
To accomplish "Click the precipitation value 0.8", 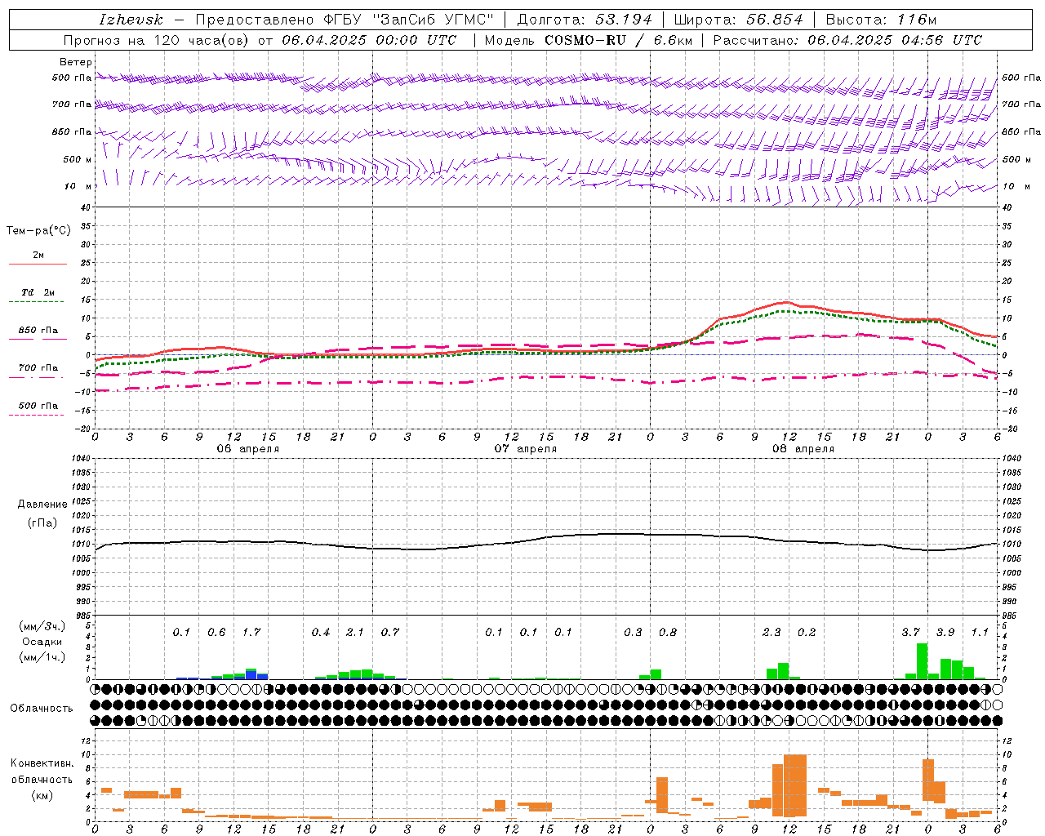I will (x=668, y=633).
